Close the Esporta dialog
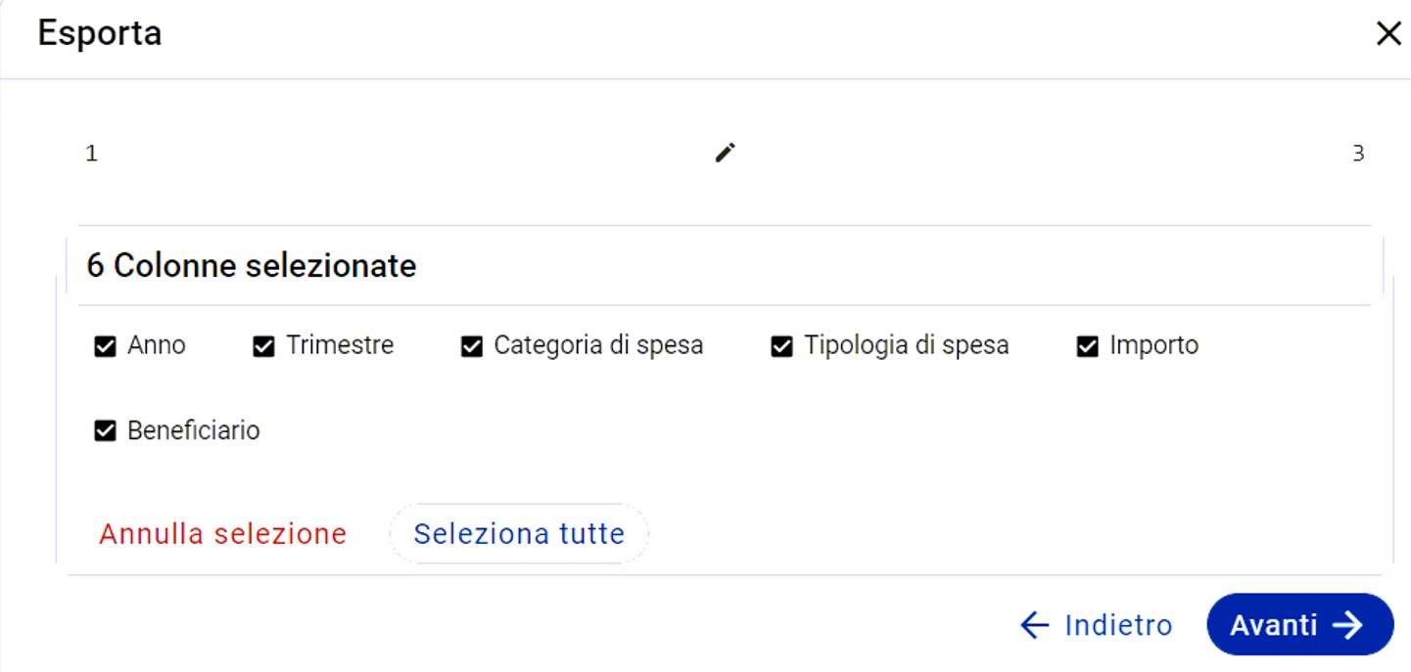 click(1388, 34)
